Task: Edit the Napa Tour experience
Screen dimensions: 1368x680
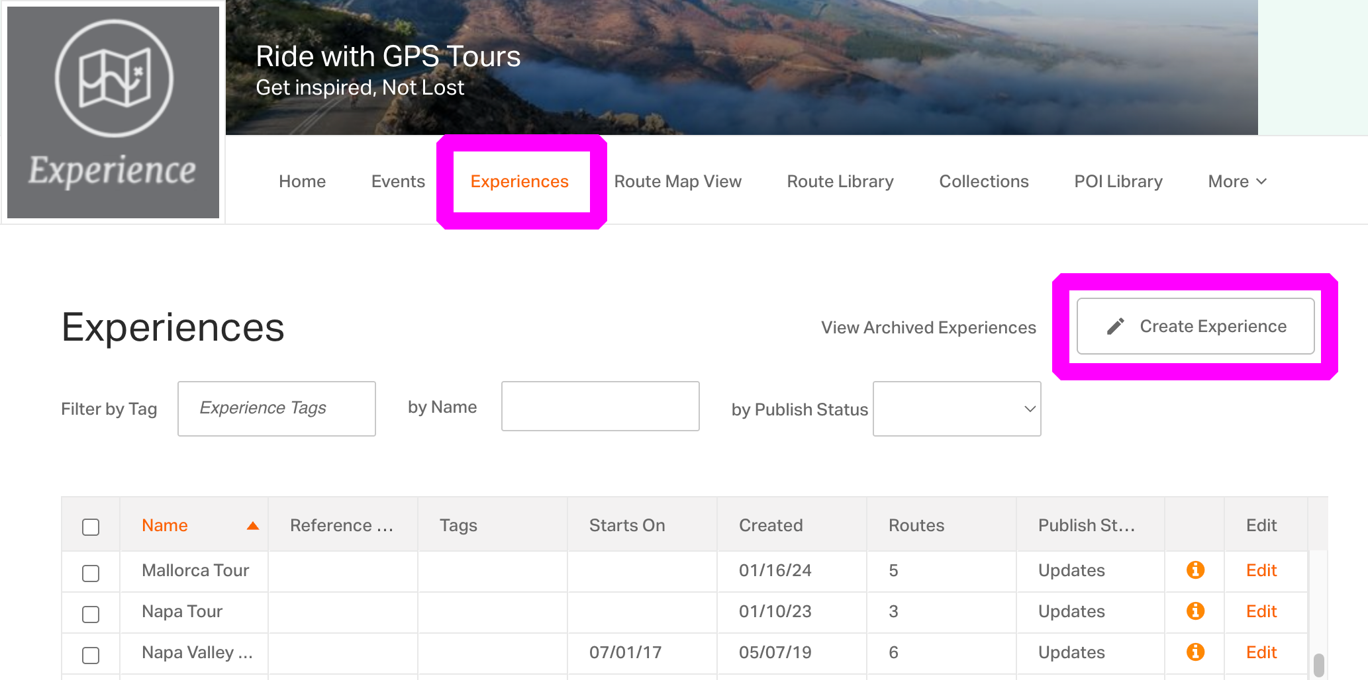Action: coord(1261,611)
